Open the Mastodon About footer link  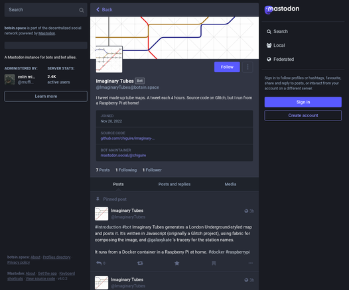(x=31, y=273)
